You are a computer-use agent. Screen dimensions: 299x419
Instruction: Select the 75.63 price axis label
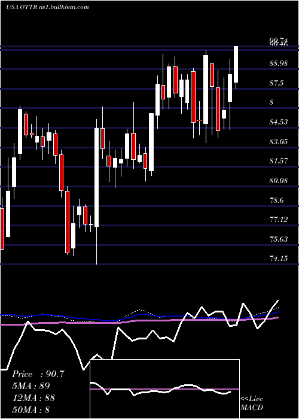tap(279, 239)
